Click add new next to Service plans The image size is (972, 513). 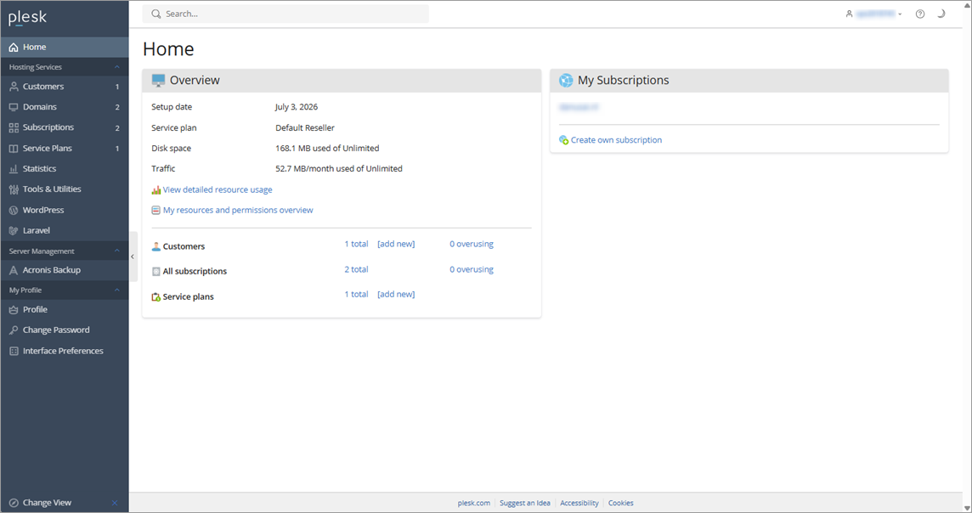[x=396, y=294]
